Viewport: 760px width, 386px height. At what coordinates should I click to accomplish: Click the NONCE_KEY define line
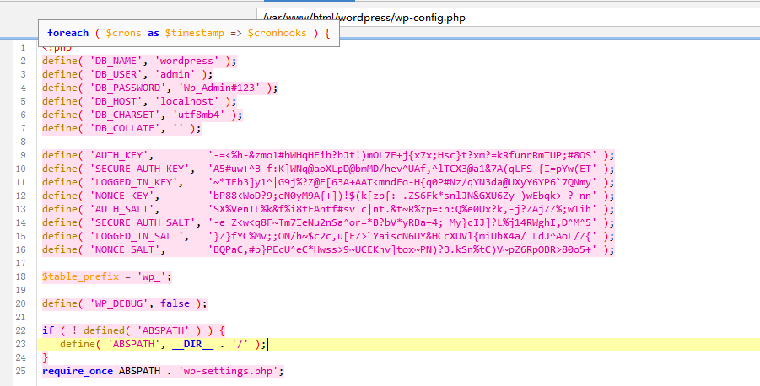coord(328,196)
